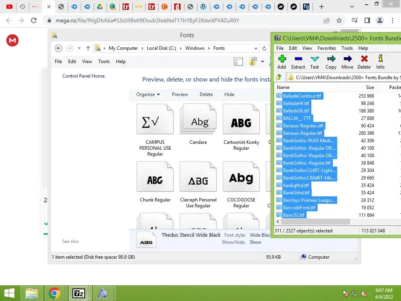The width and height of the screenshot is (401, 301).
Task: Click the back arrow in Fonts window
Action: click(x=59, y=48)
